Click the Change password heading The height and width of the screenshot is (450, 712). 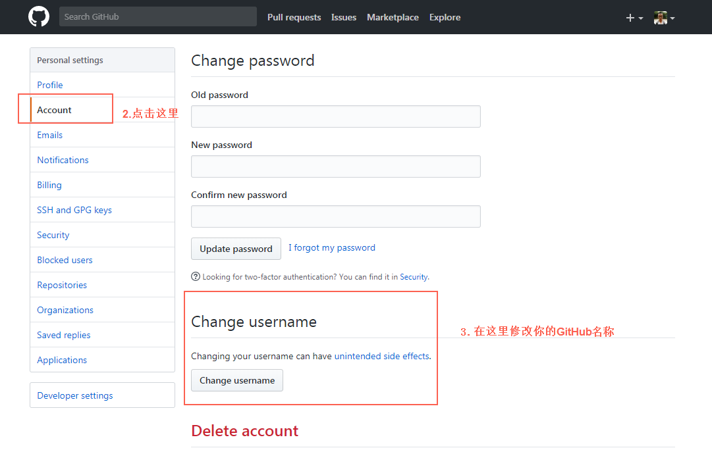coord(252,61)
